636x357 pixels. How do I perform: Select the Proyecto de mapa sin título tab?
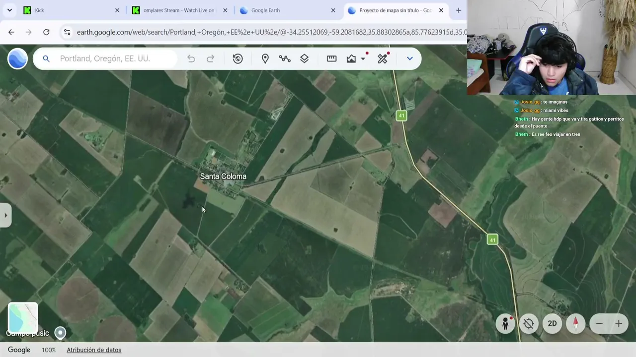pos(396,10)
